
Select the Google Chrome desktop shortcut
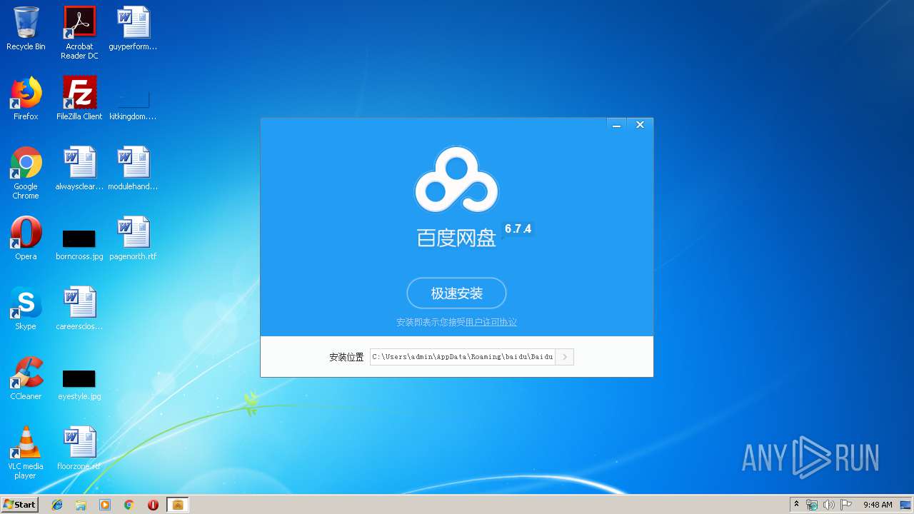26,173
